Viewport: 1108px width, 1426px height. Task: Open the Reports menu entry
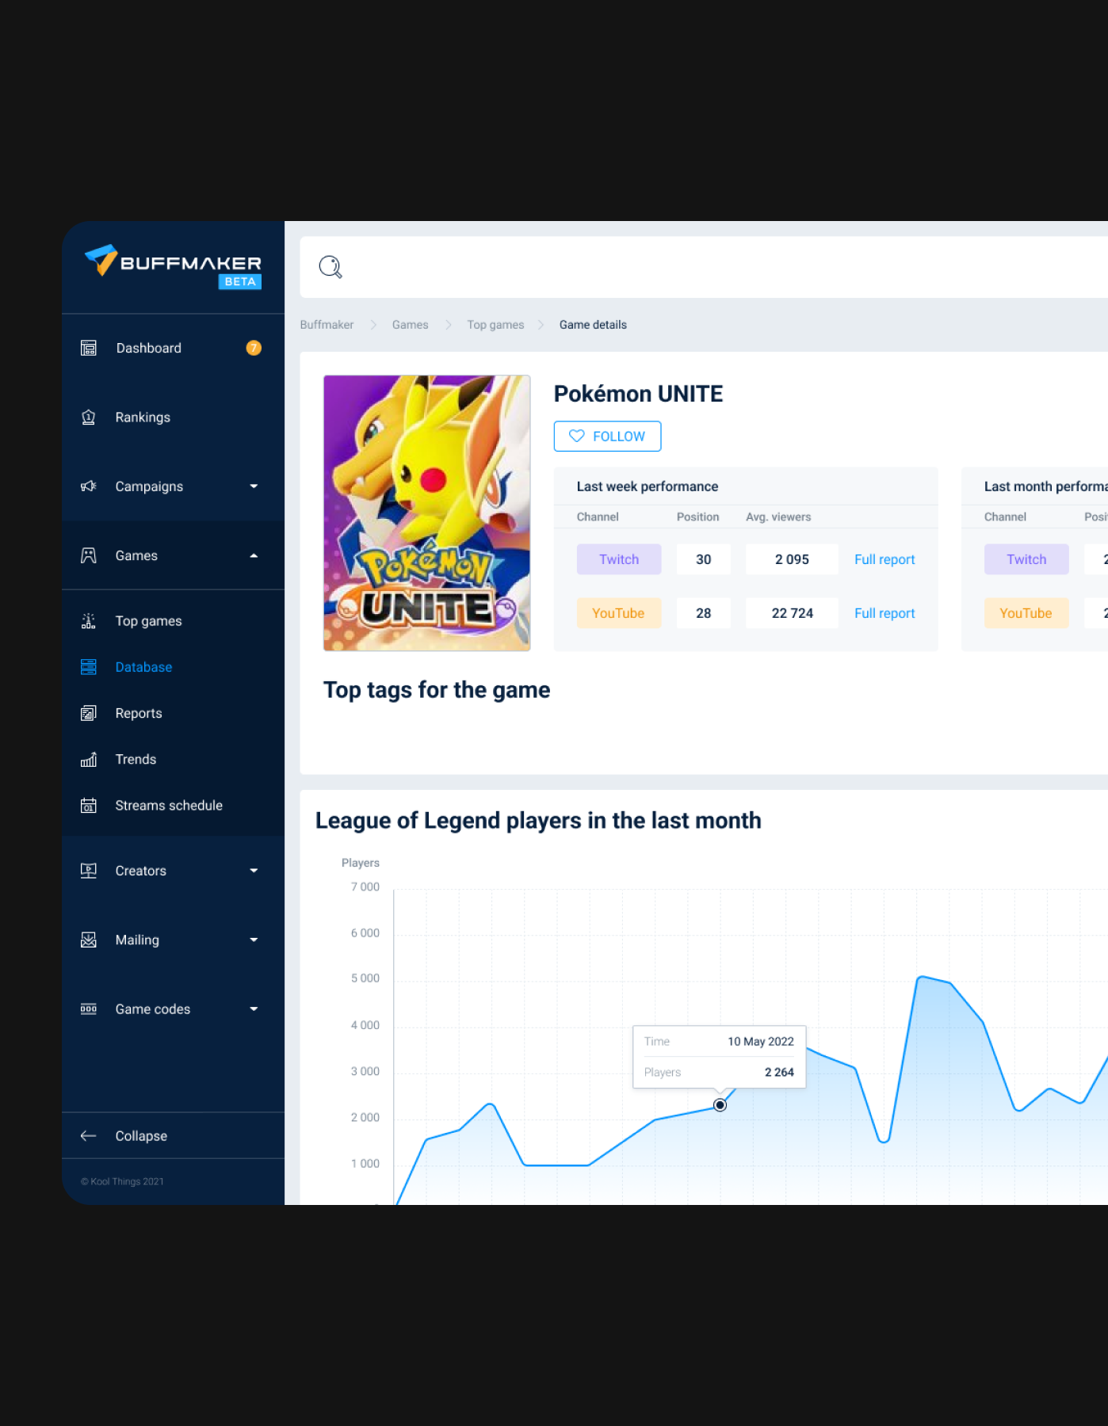click(173, 713)
